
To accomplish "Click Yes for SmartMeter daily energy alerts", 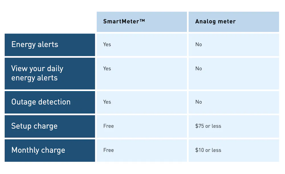I will [107, 68].
